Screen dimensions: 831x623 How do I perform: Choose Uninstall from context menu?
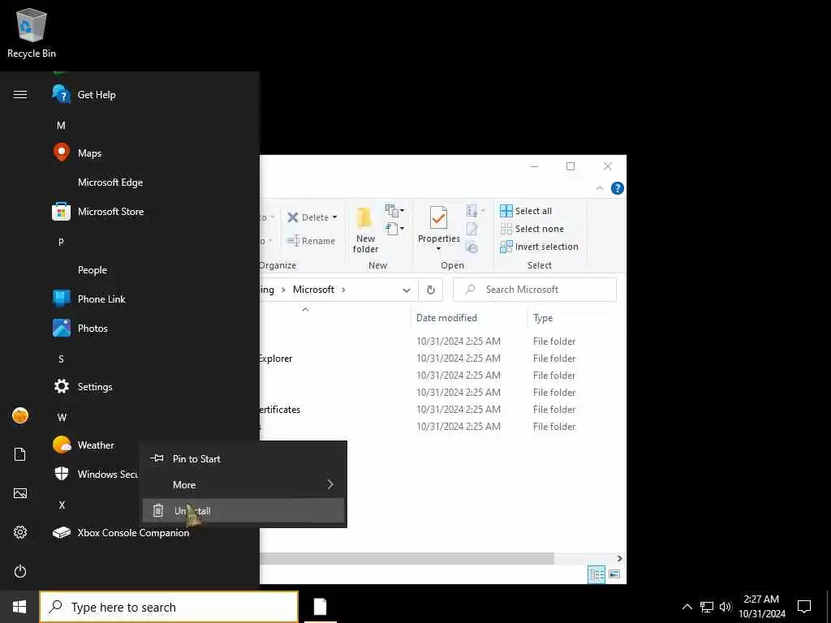click(243, 511)
